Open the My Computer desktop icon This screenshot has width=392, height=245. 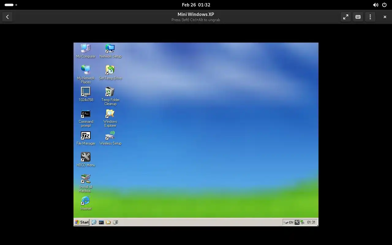pos(86,51)
